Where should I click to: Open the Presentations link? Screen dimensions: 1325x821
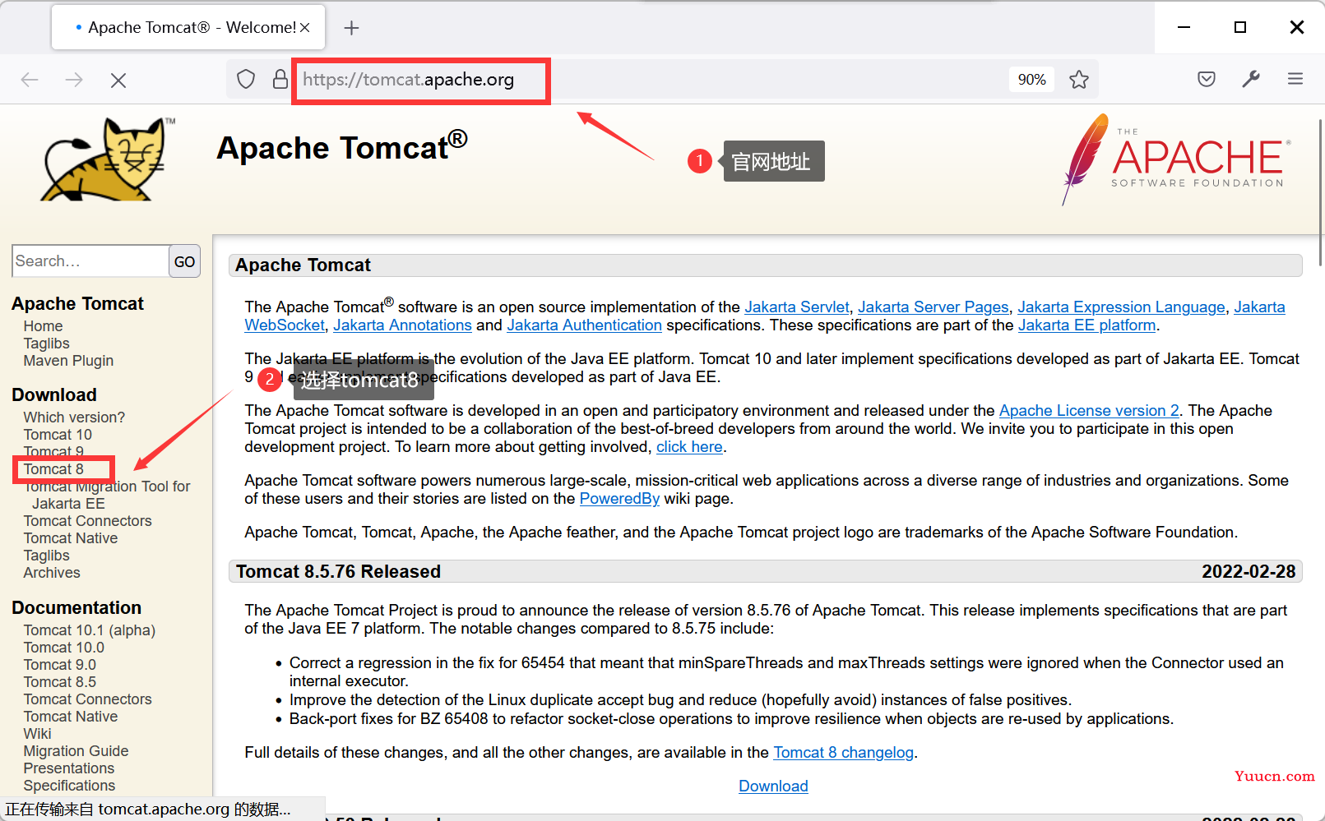pyautogui.click(x=68, y=768)
